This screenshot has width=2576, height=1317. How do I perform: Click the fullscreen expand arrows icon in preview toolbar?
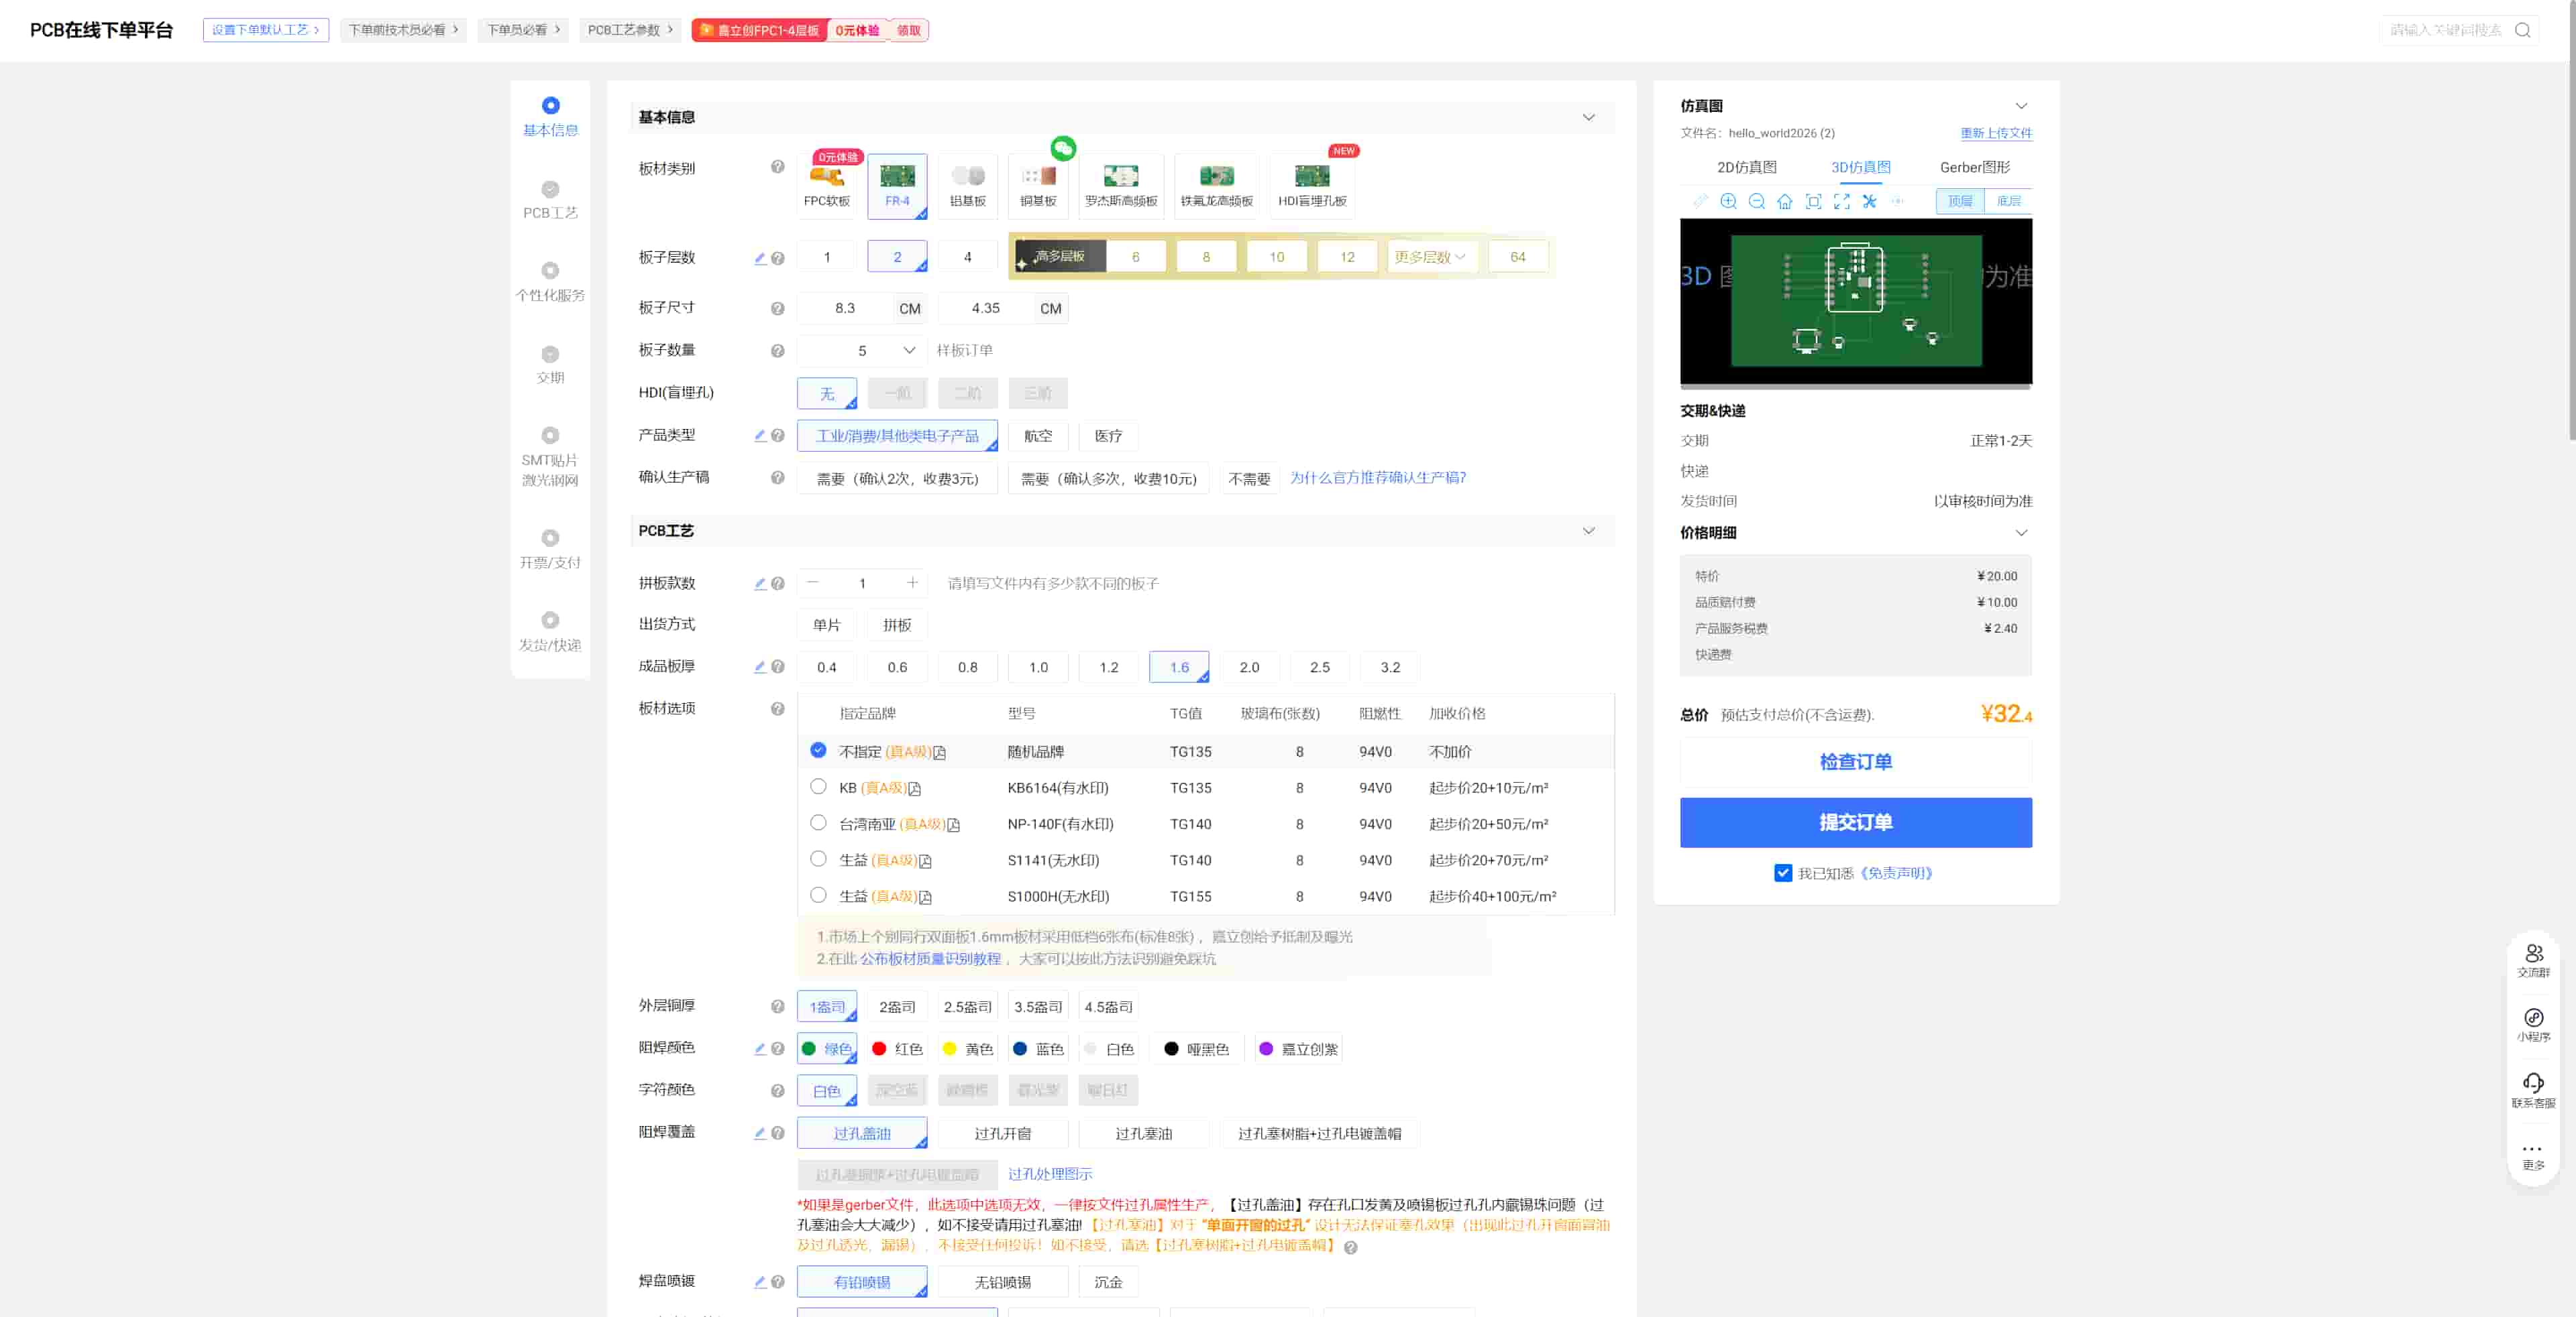point(1842,201)
